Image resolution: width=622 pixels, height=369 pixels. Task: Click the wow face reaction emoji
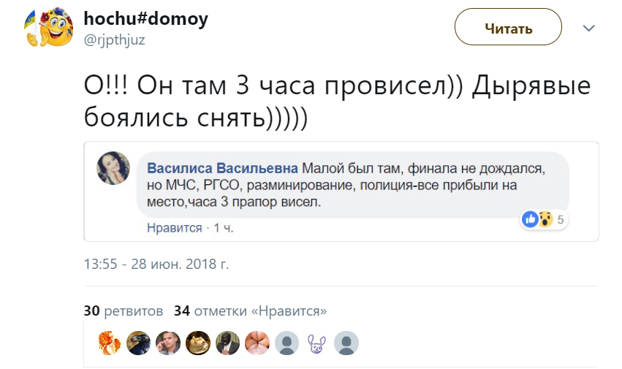coord(545,218)
